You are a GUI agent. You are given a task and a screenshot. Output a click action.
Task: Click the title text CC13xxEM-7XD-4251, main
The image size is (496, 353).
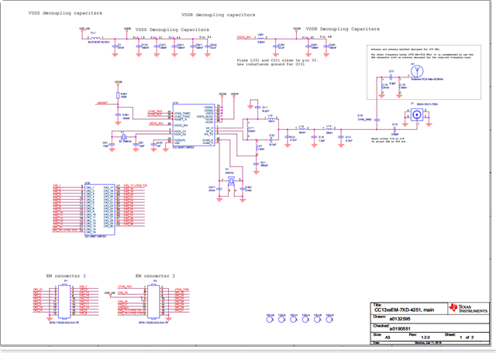404,310
